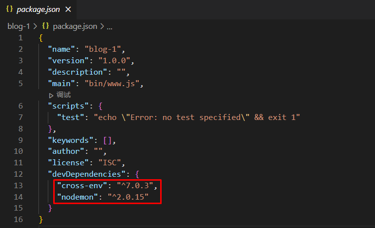Expand breadcrumb chevron after package.json
The width and height of the screenshot is (375, 228).
pos(102,26)
